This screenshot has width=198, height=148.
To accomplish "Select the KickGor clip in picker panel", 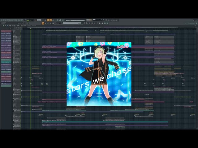I will click(6, 31).
